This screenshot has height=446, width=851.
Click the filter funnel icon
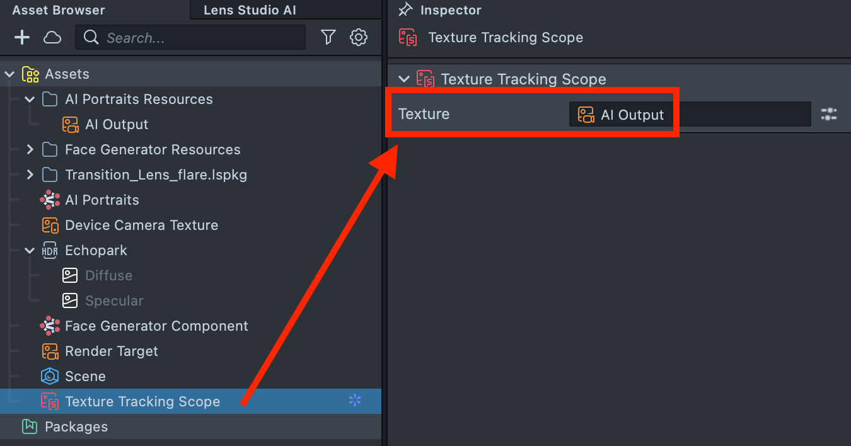[x=328, y=38]
